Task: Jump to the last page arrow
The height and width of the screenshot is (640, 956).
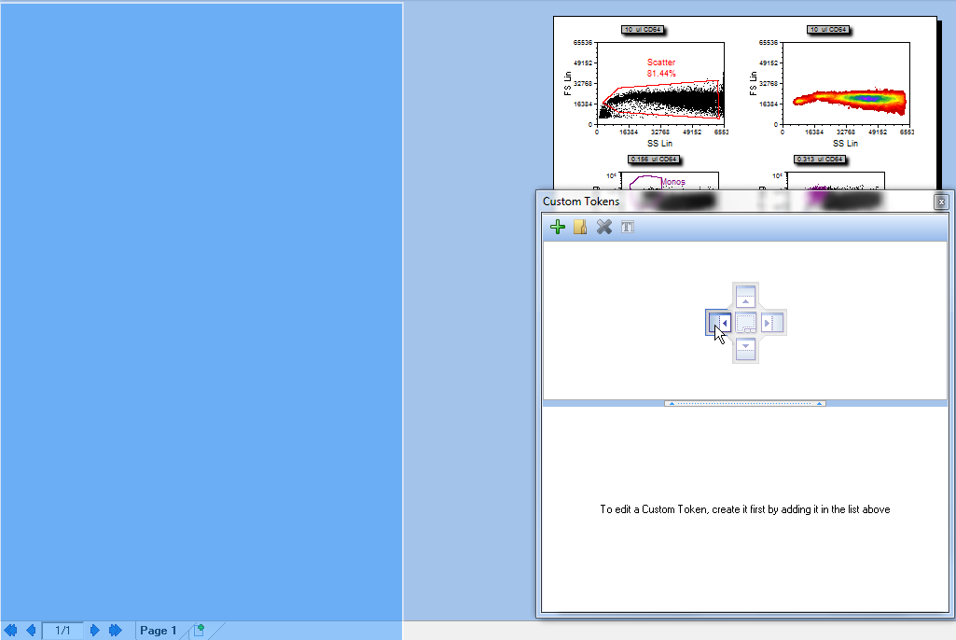Action: (x=115, y=631)
